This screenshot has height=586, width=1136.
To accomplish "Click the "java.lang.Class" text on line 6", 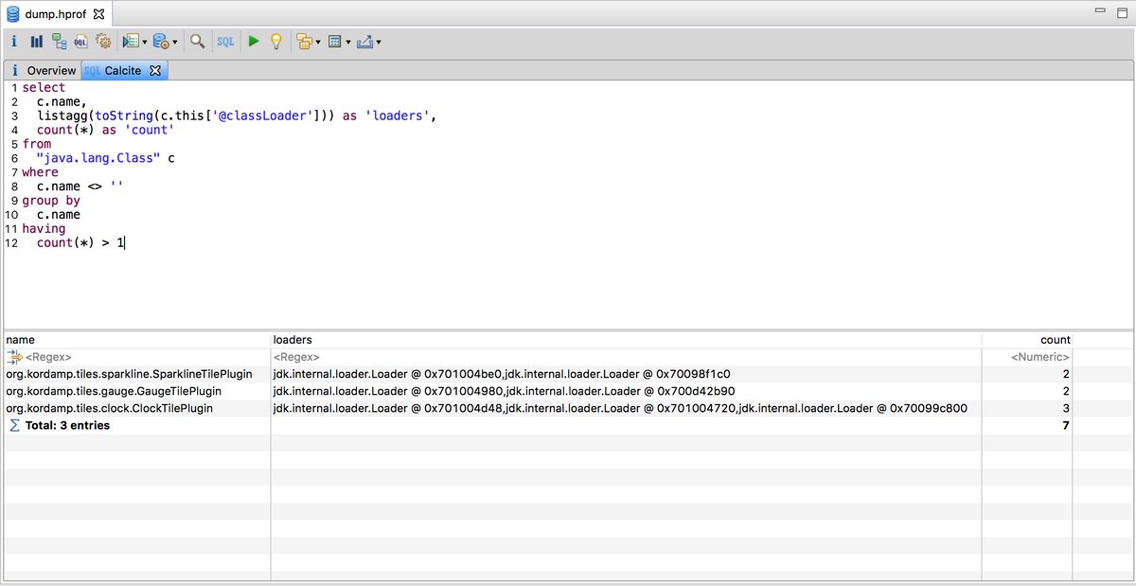I will 98,158.
